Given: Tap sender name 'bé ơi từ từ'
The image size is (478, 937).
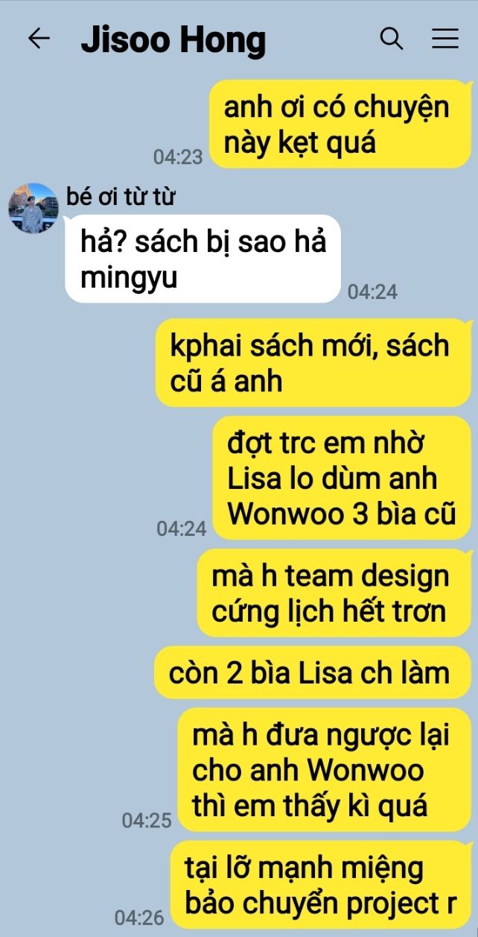Looking at the screenshot, I should tap(121, 198).
